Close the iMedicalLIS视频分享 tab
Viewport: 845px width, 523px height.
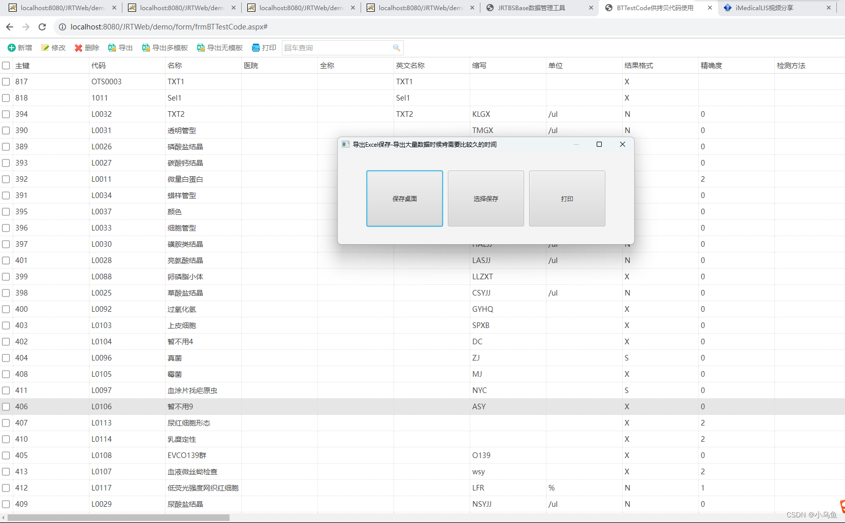[x=829, y=8]
